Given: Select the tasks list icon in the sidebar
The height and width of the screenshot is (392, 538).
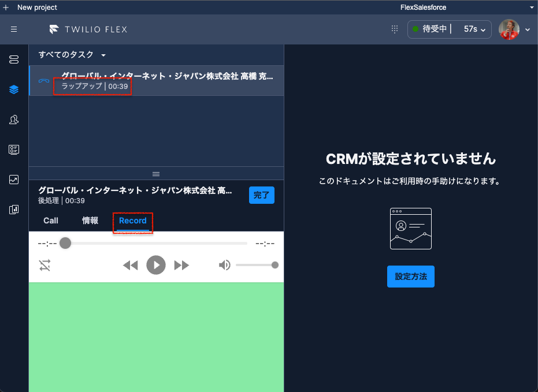Looking at the screenshot, I should coord(14,59).
